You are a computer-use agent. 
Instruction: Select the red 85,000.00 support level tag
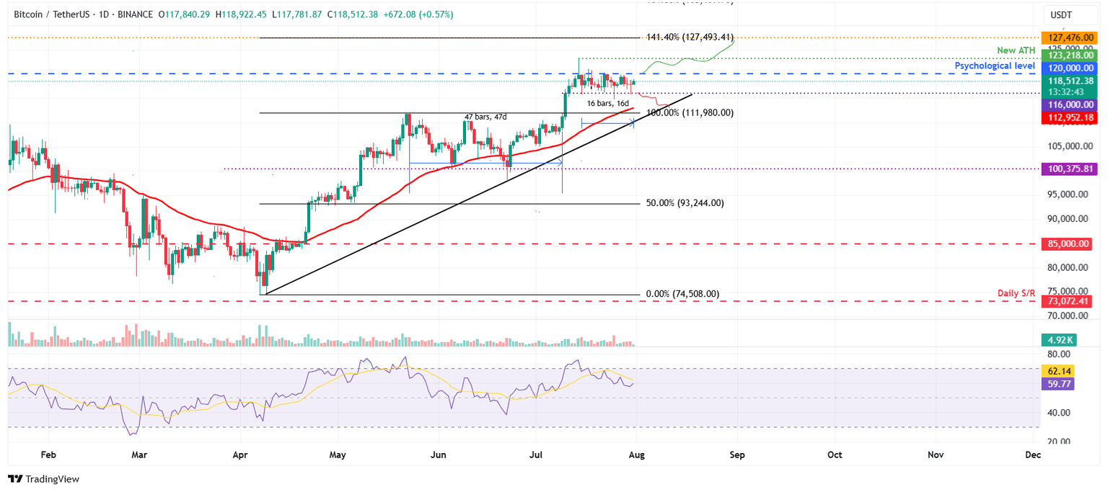coord(1067,243)
